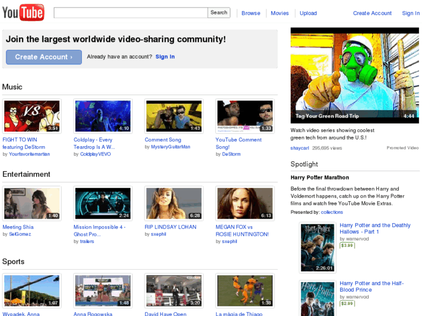Open the Meeting Shia video thumbnail
This screenshot has width=422, height=316.
click(31, 204)
